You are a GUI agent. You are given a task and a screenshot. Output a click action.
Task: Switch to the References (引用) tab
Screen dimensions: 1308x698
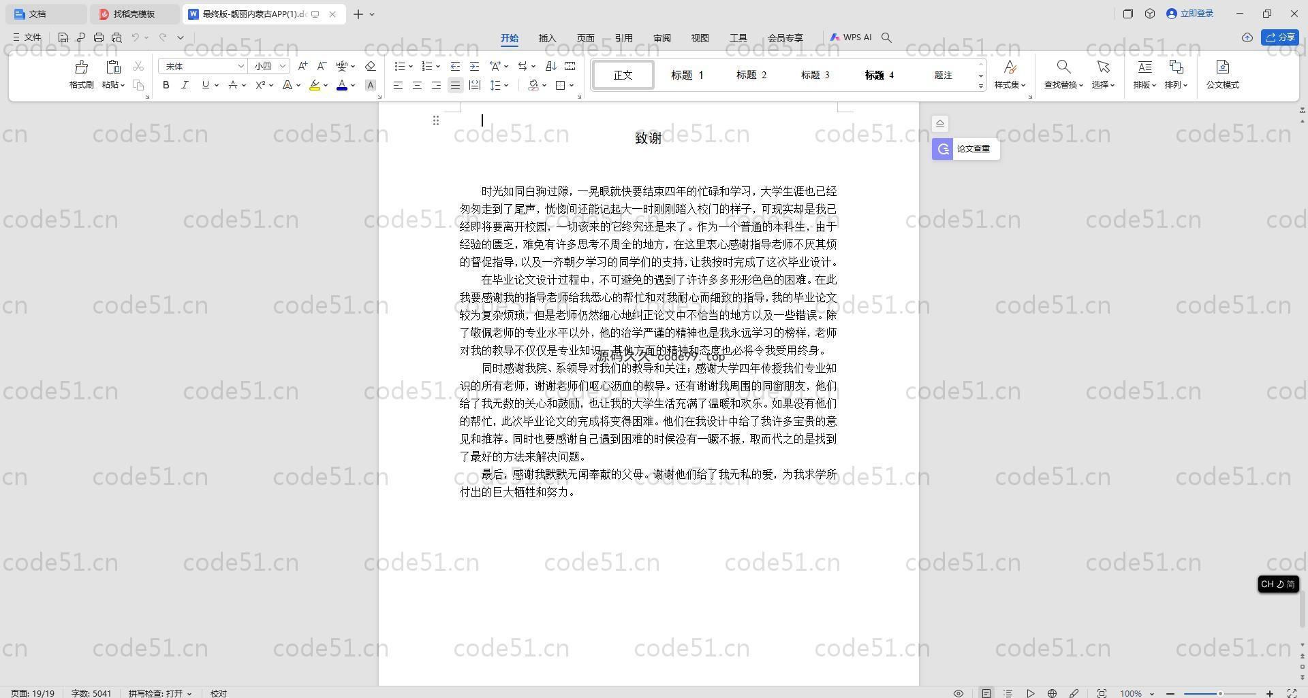click(x=624, y=38)
